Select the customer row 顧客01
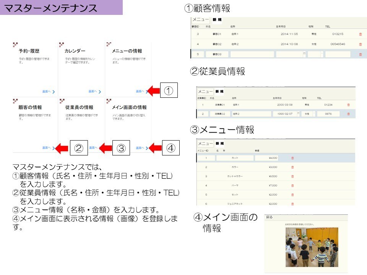Image resolution: width=367 pixels, height=275 pixels. [279, 34]
